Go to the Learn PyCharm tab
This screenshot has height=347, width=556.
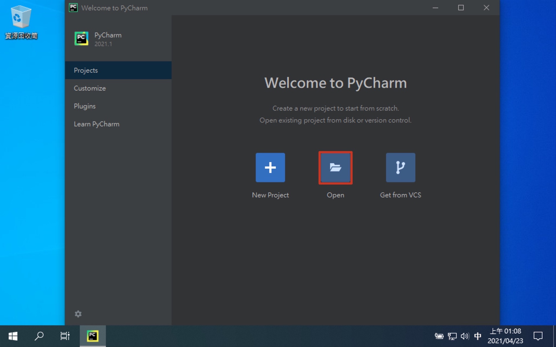pos(118,124)
